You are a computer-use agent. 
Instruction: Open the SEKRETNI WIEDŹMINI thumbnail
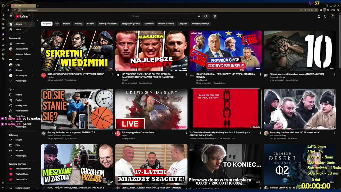pos(77,51)
